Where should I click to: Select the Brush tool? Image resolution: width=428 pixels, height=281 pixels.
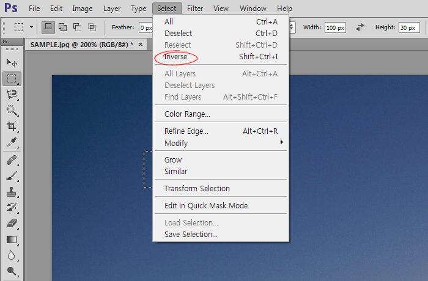tap(12, 176)
